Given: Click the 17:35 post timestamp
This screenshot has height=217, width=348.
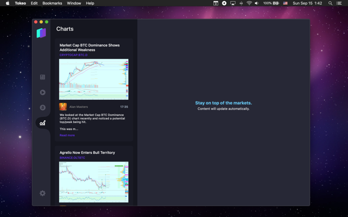Looking at the screenshot, I should [x=124, y=107].
